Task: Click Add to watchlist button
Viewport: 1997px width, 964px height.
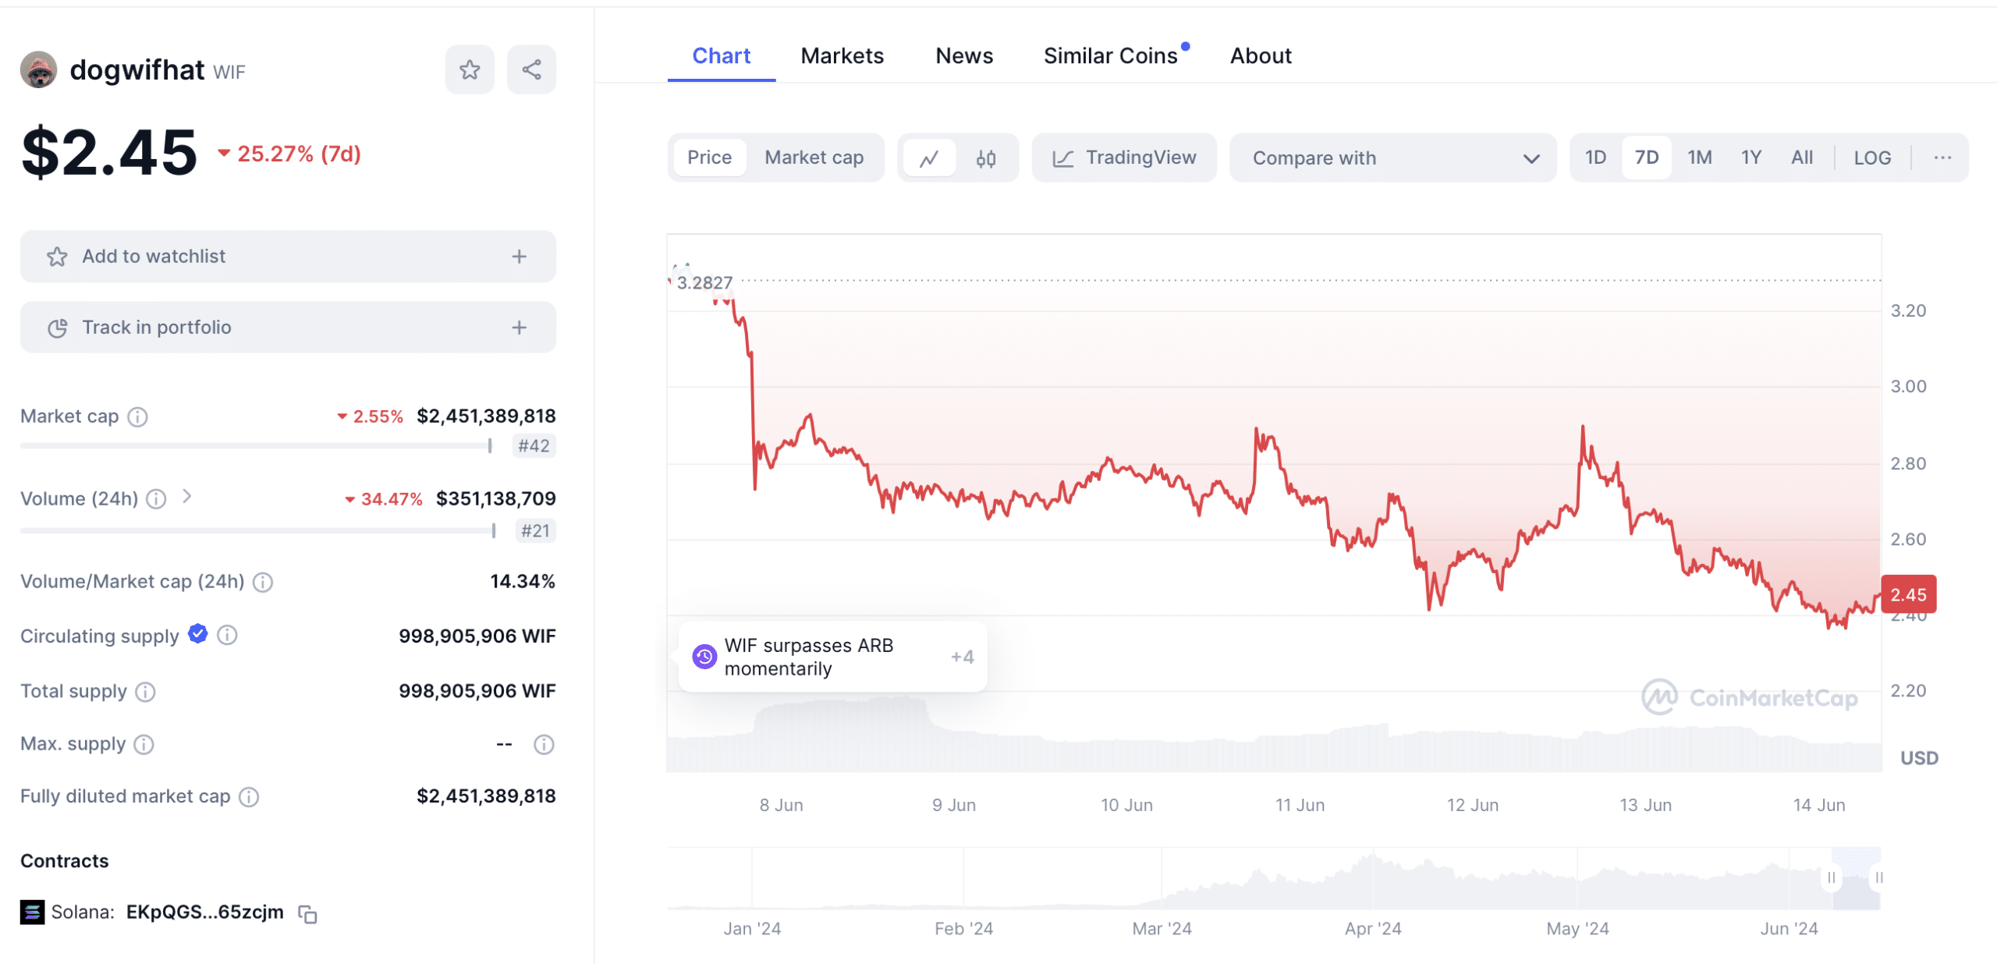Action: (x=288, y=257)
